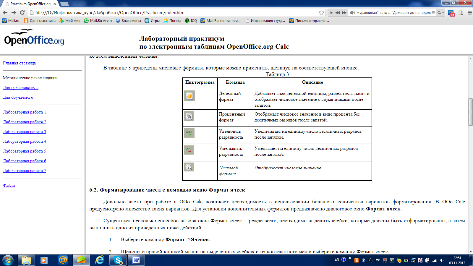The height and width of the screenshot is (266, 473).
Task: Click the grey round extension icon dropdown
Action: pyautogui.click(x=461, y=13)
